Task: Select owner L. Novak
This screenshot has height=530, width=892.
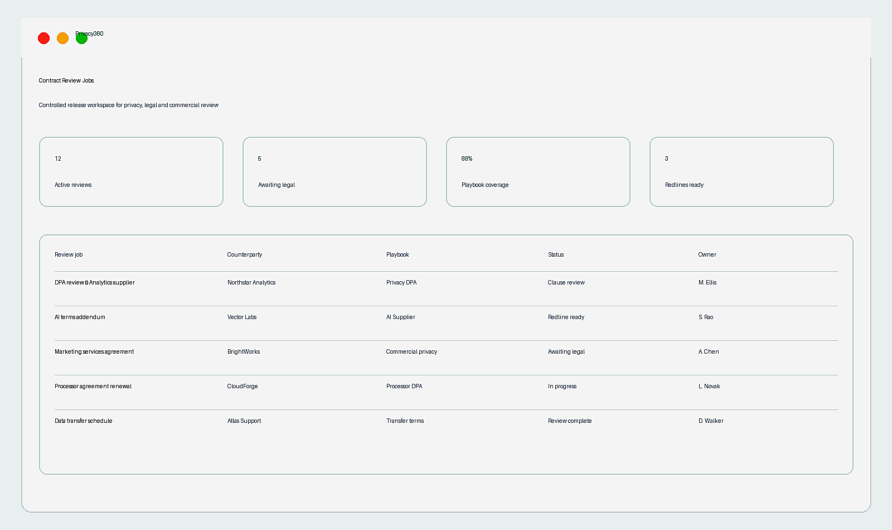Action: point(709,386)
